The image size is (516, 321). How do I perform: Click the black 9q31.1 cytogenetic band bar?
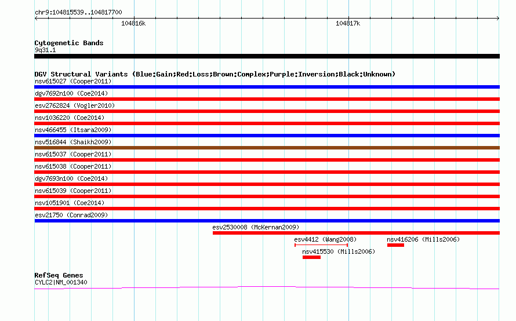(267, 56)
